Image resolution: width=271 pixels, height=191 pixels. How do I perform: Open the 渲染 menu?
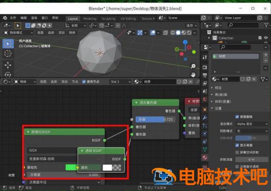(34, 18)
